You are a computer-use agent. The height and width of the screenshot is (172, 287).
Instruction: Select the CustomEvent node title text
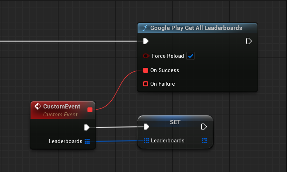[x=61, y=106]
